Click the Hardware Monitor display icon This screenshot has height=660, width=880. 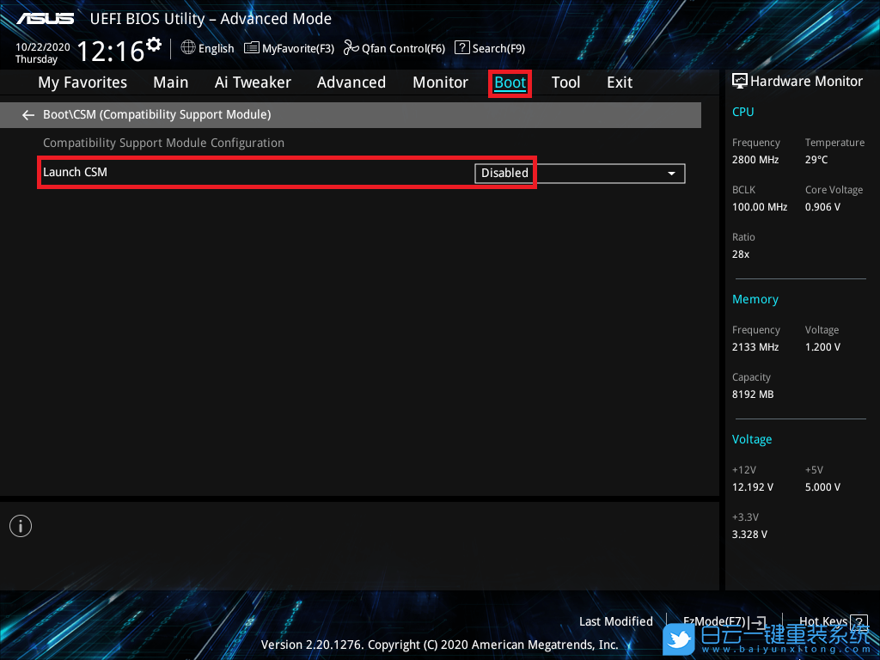[739, 82]
